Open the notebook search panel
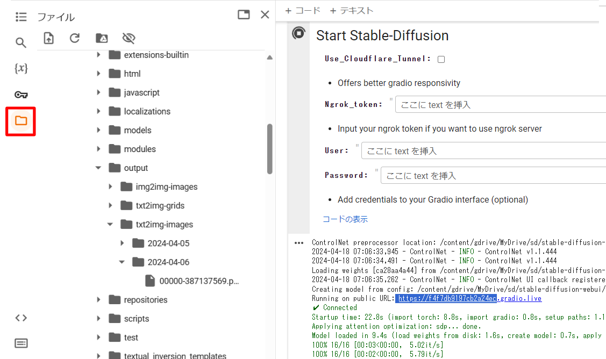The height and width of the screenshot is (359, 606). pyautogui.click(x=21, y=42)
